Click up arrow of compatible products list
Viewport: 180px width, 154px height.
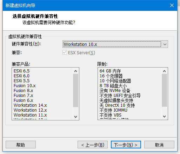(76, 71)
